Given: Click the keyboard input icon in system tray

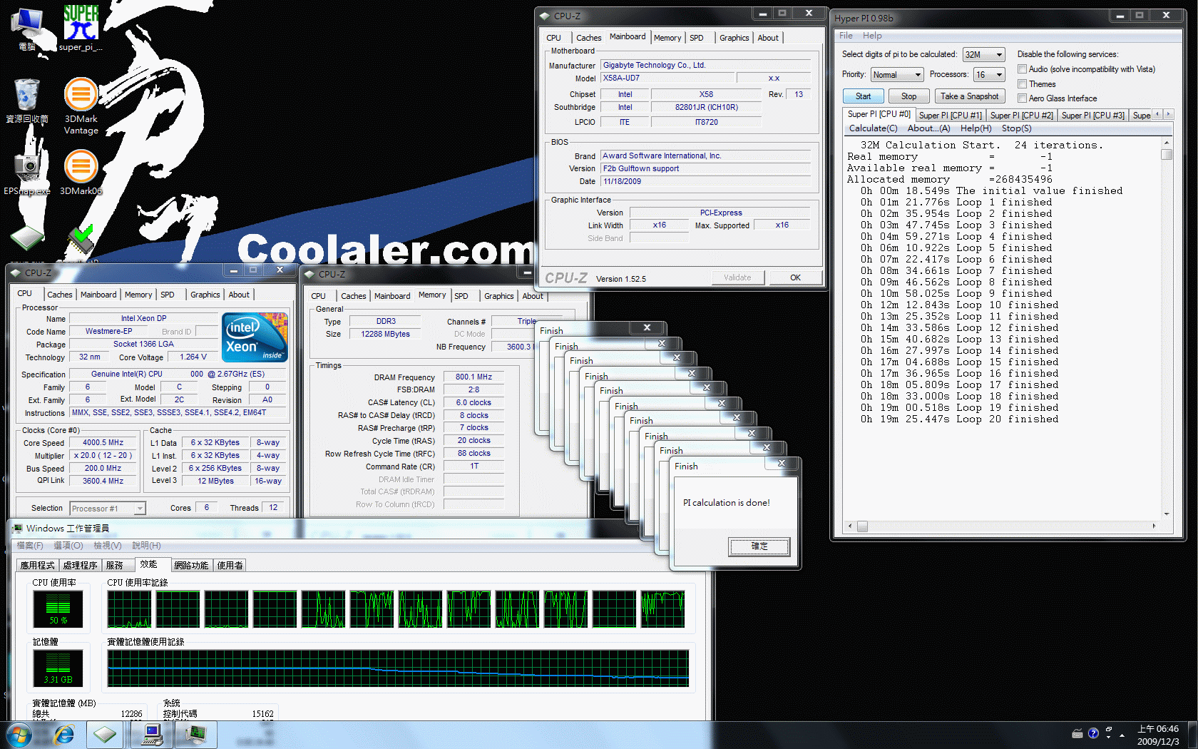Looking at the screenshot, I should coord(1077,733).
